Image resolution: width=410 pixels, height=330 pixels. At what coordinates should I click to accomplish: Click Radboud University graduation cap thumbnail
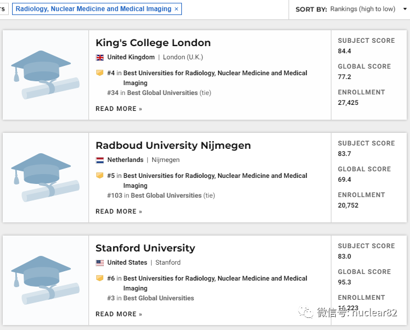point(46,177)
